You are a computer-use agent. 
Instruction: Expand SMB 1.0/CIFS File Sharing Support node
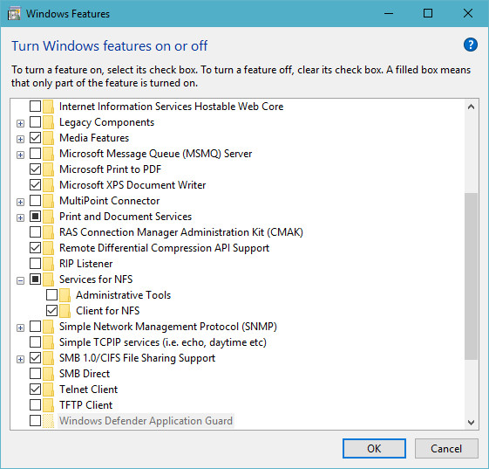point(20,359)
